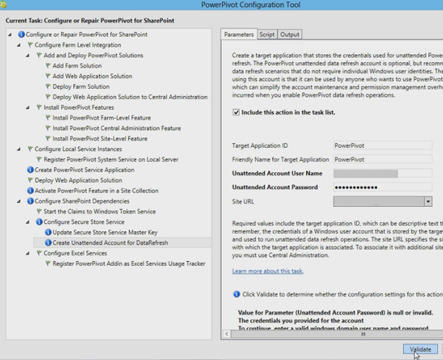The image size is (443, 360).
Task: Click info icon beside Activate PowerPivot Feature in a Site Collection
Action: click(x=31, y=191)
